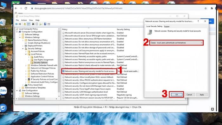Collapse Computer Configuration node
The width and height of the screenshot is (222, 125).
(17, 32)
